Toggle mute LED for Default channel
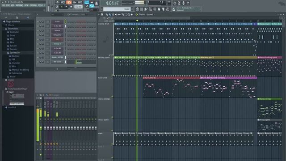The width and height of the screenshot is (286, 161). click(x=38, y=30)
